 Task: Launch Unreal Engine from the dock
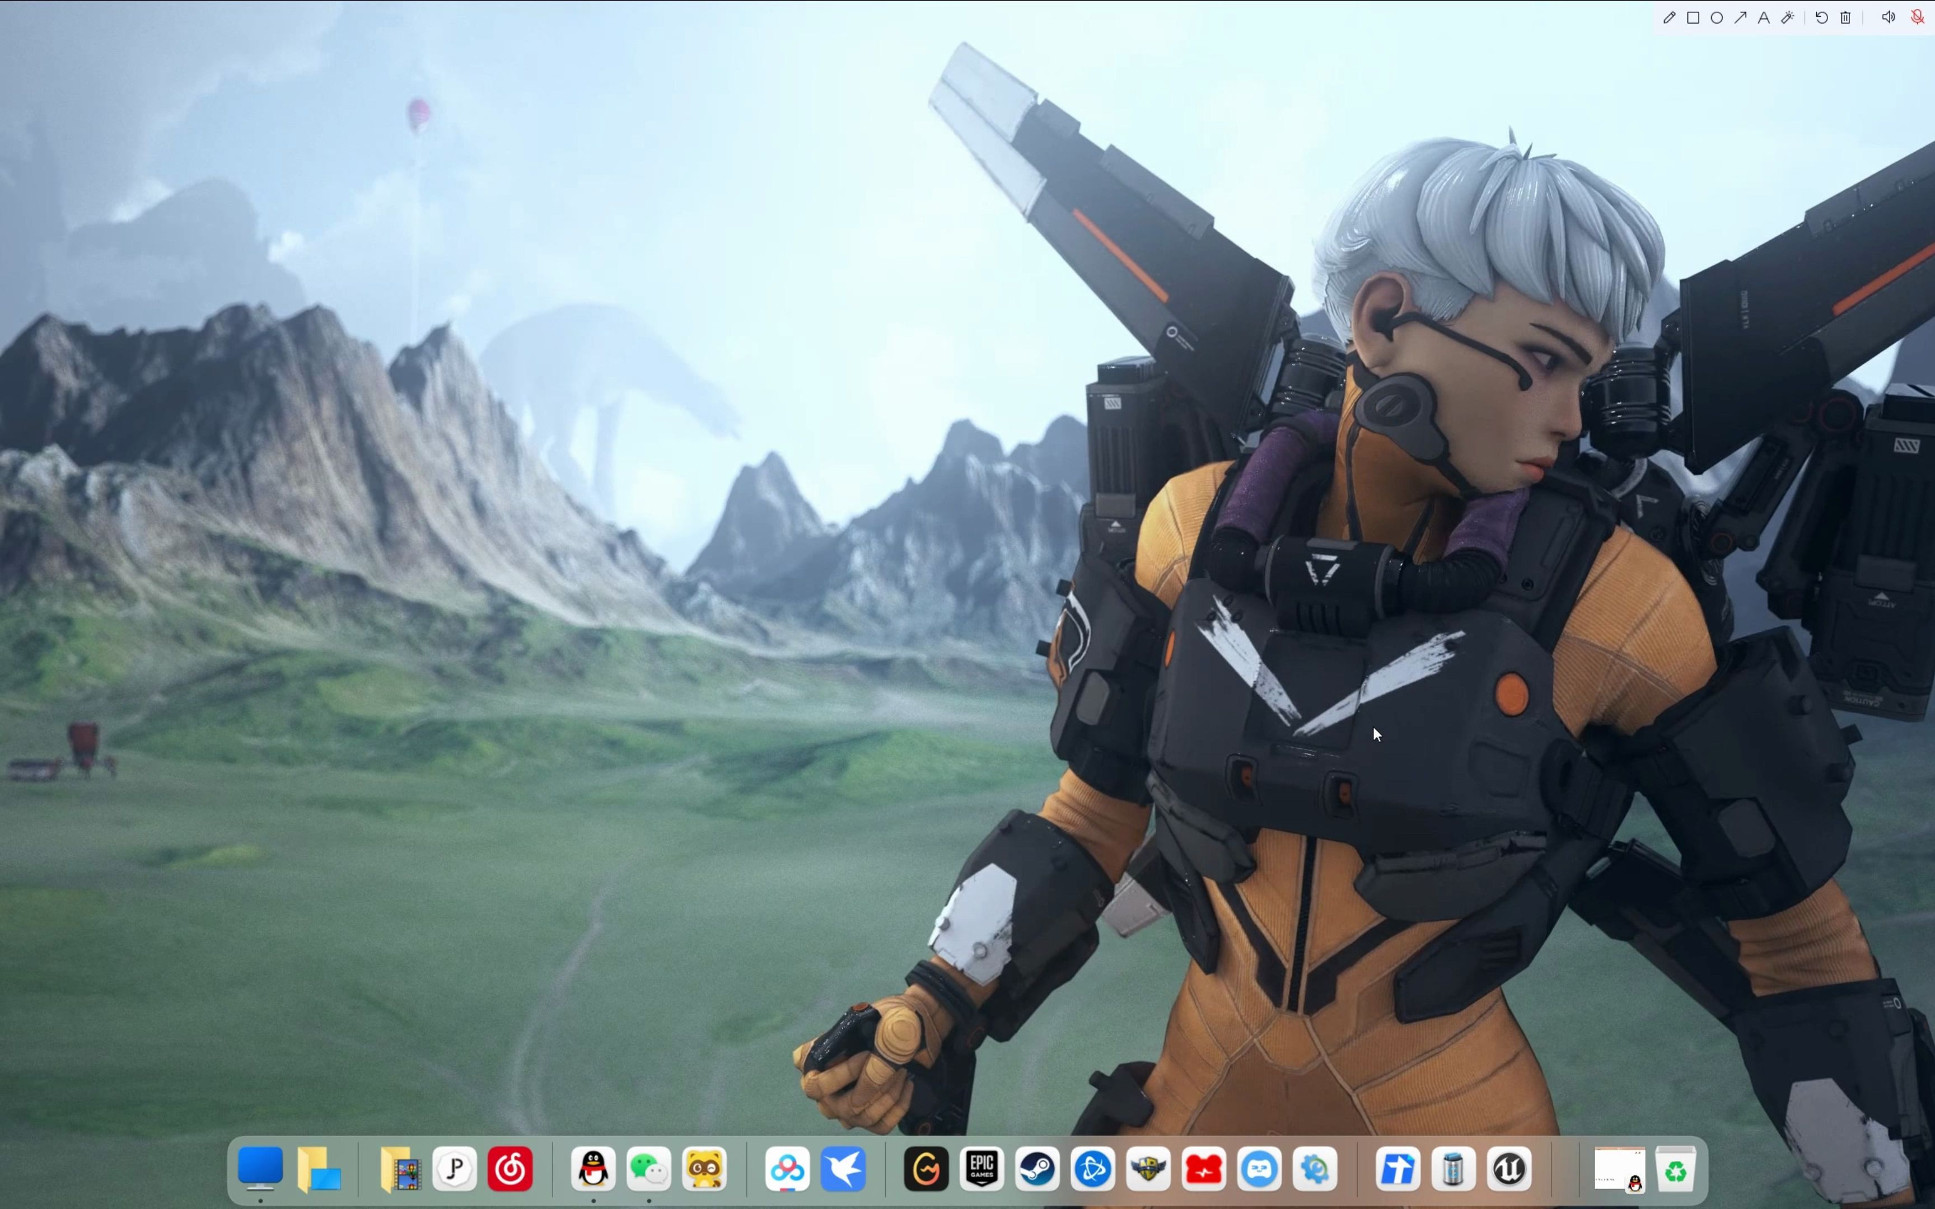click(1509, 1169)
